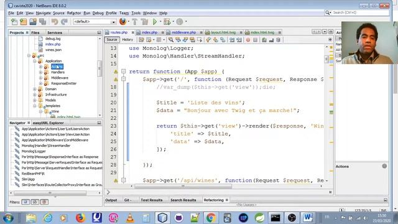Image resolution: width=398 pixels, height=224 pixels.
Task: Run the project with green arrow
Action: click(x=155, y=22)
